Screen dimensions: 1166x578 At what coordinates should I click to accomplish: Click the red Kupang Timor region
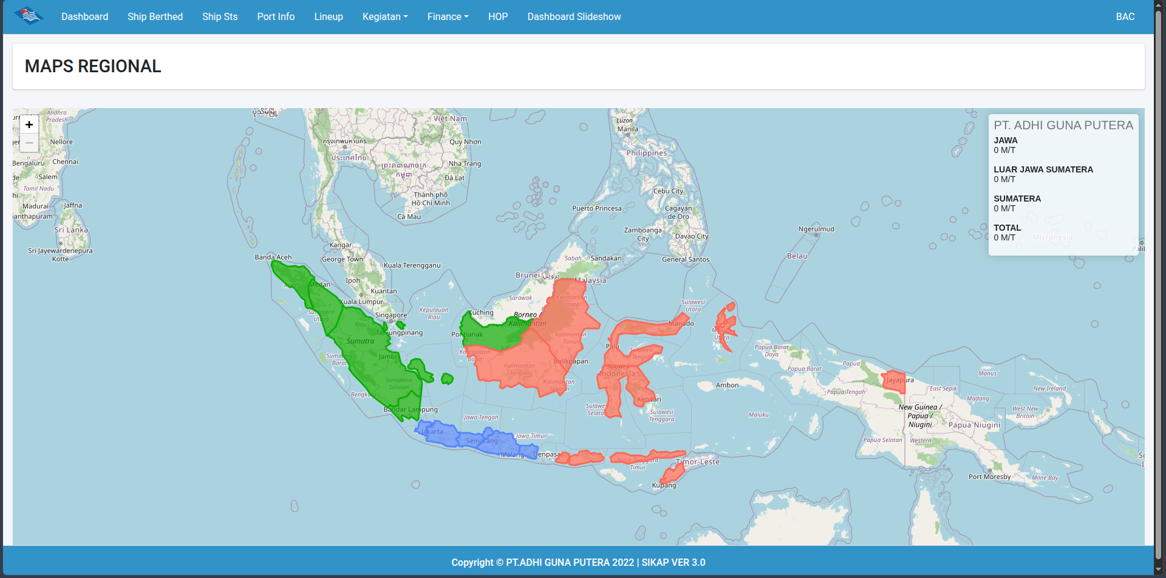672,473
